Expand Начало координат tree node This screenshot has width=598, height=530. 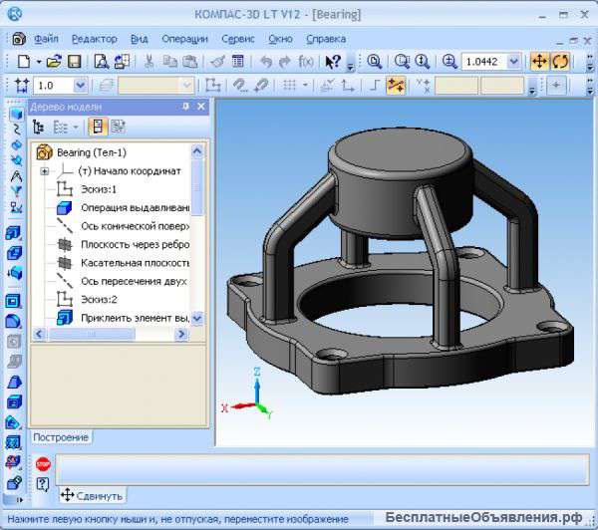[44, 171]
